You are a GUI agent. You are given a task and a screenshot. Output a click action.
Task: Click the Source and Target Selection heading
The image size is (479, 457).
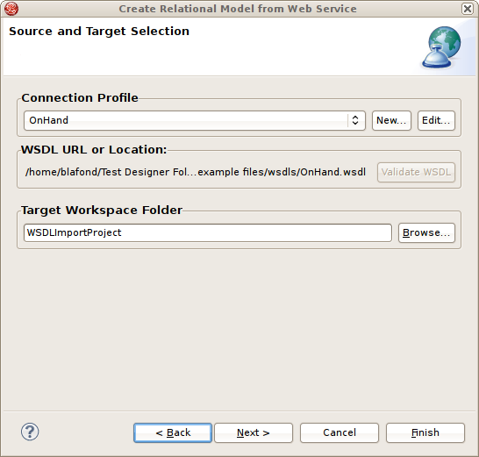pos(99,32)
